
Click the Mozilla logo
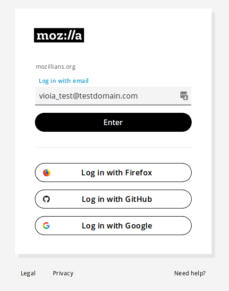tap(59, 35)
